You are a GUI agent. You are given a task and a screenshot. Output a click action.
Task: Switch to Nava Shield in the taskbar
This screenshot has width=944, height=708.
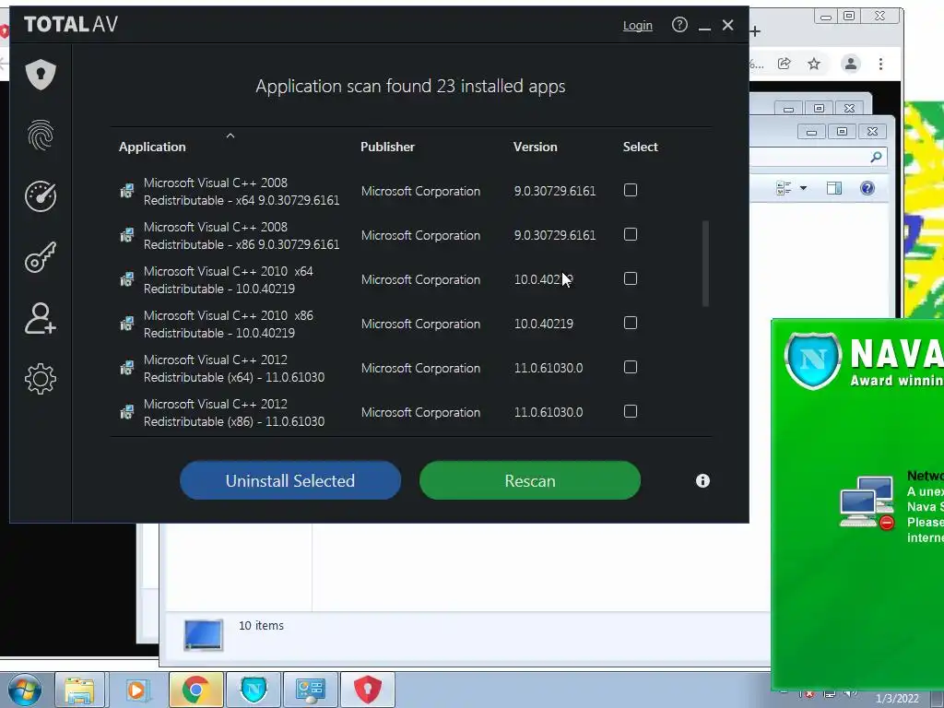(x=254, y=690)
